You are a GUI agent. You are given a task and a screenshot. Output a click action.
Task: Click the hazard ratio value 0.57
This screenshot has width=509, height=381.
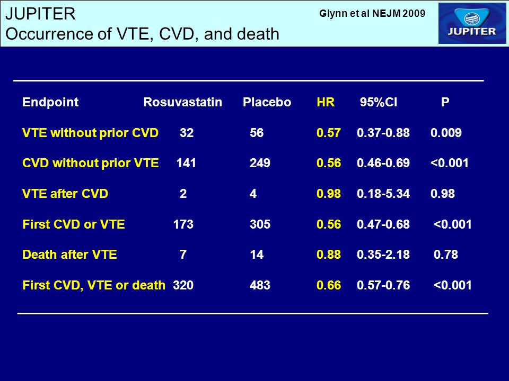click(x=329, y=133)
